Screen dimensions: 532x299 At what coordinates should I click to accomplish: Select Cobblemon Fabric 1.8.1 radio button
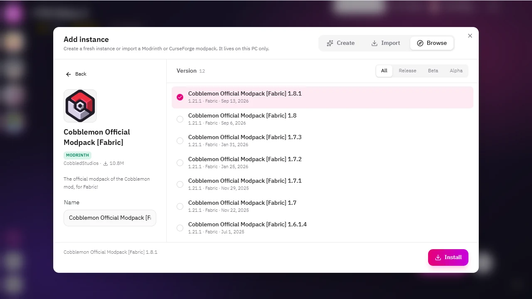[180, 97]
